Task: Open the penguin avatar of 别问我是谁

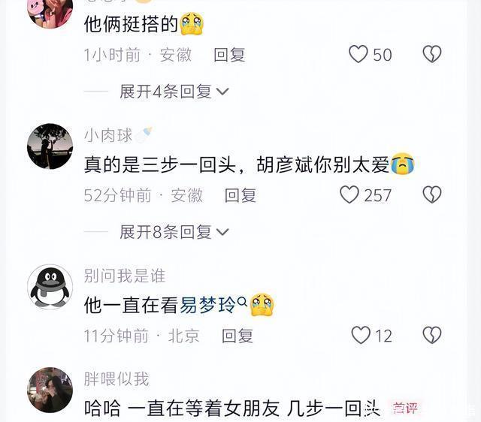Action: (x=50, y=287)
